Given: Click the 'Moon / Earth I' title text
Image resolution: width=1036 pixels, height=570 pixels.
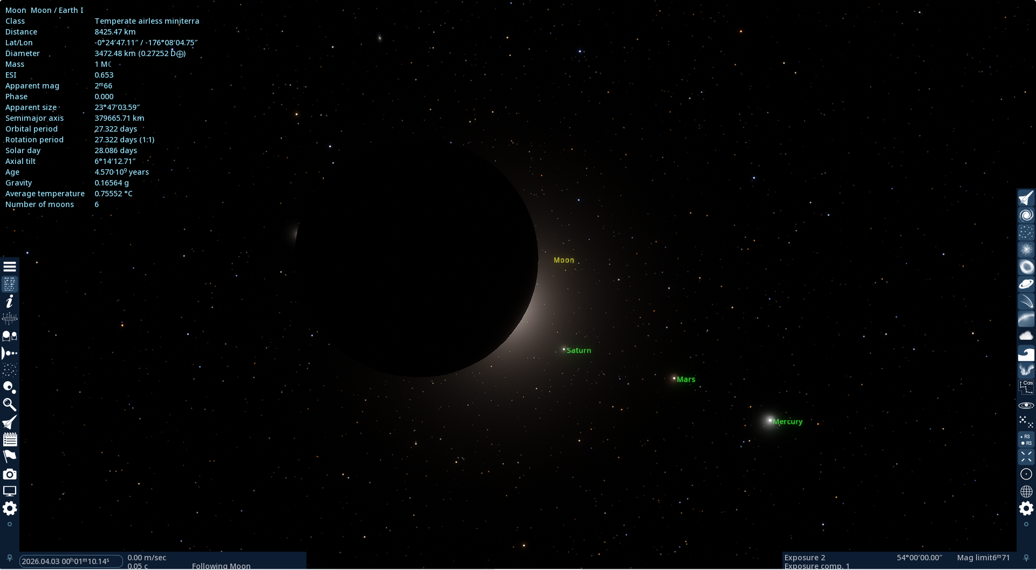Looking at the screenshot, I should [x=57, y=10].
